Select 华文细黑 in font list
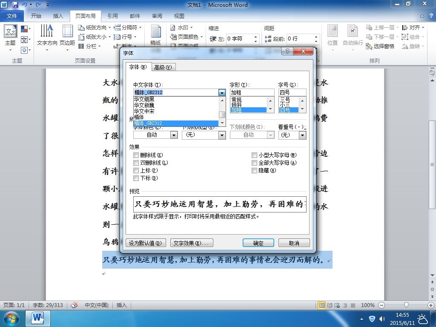Image resolution: width=436 pixels, height=327 pixels. (x=176, y=99)
